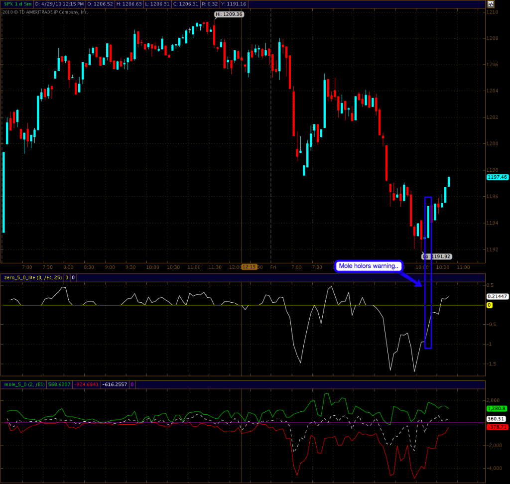The height and width of the screenshot is (484, 510).
Task: Click the red -378.71 mole value label
Action: click(x=496, y=427)
